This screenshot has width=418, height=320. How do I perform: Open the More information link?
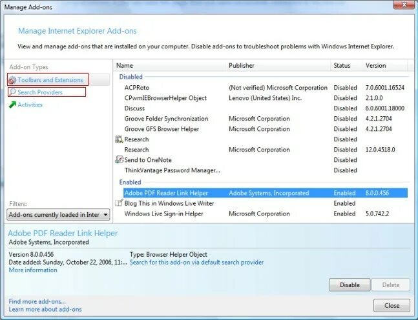point(33,270)
